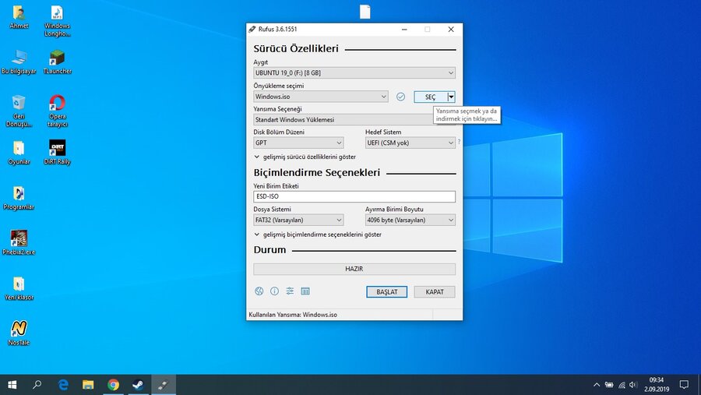
Task: Open Rufus settings sliders icon
Action: tap(290, 291)
